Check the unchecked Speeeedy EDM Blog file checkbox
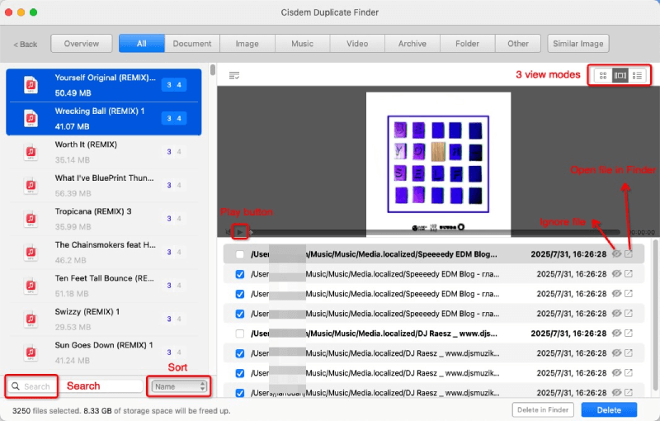This screenshot has height=421, width=660. (240, 254)
